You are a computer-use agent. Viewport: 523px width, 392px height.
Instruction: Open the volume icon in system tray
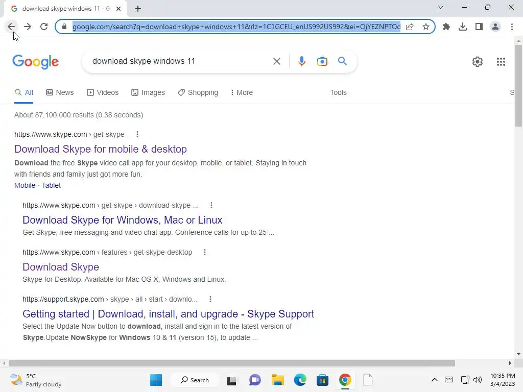pyautogui.click(x=478, y=380)
